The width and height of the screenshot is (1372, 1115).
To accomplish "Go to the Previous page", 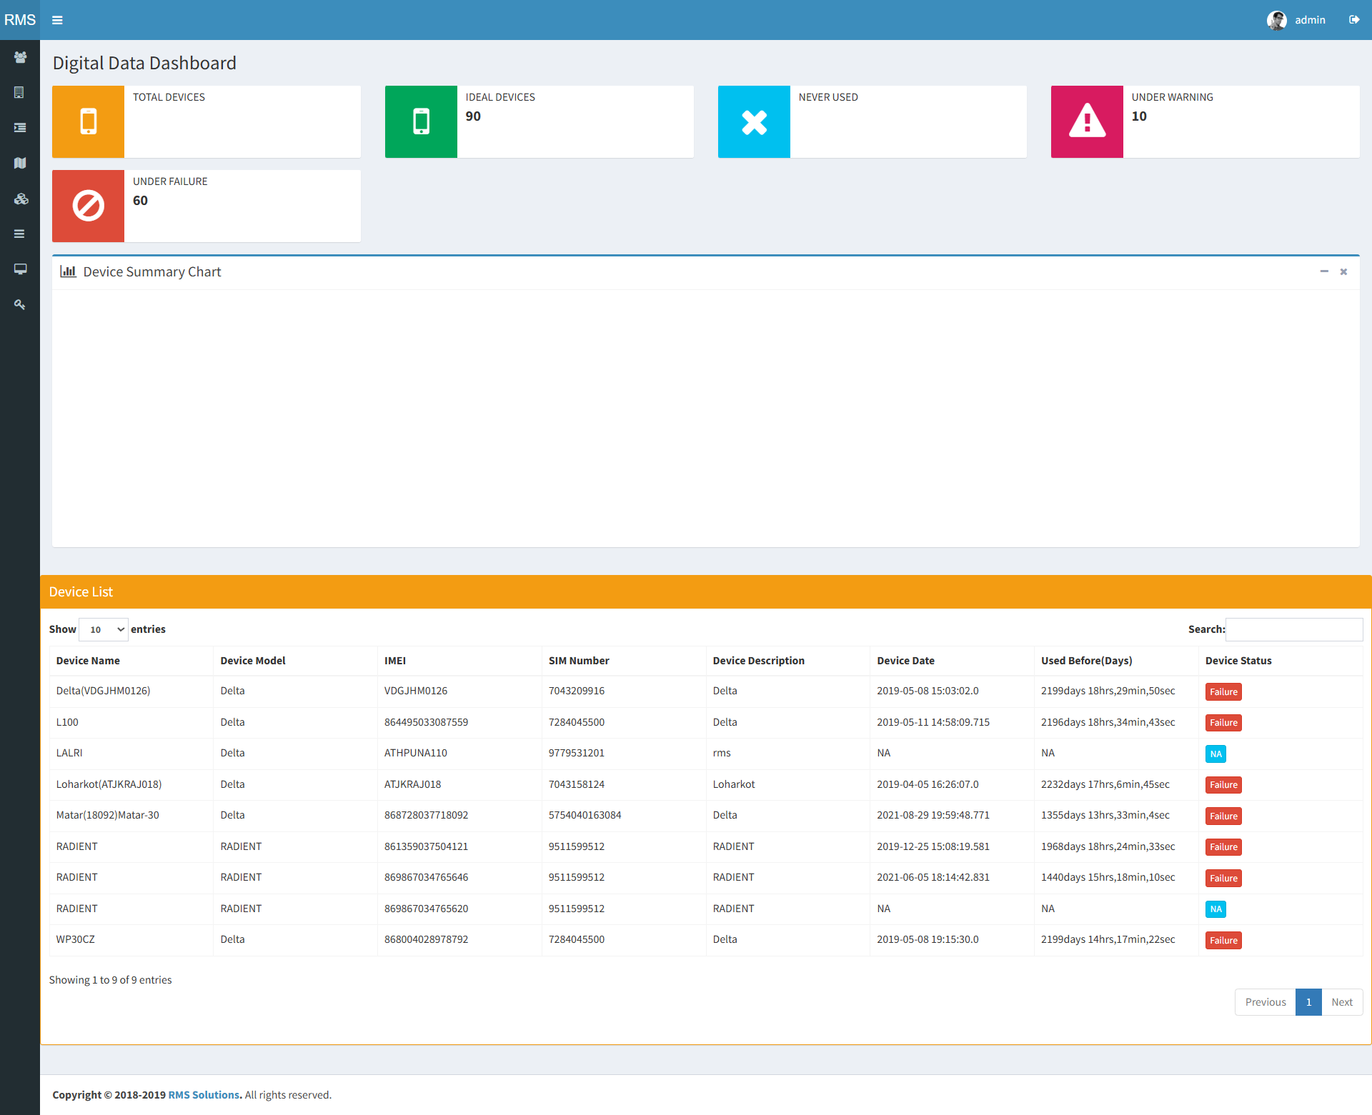I will click(1265, 1002).
